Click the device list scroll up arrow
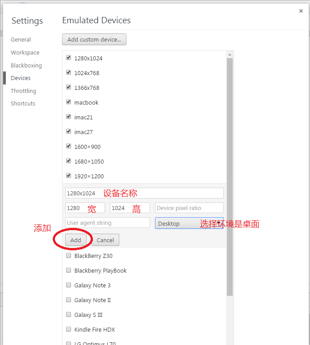Screen dimensions: 310x345 click(x=230, y=55)
